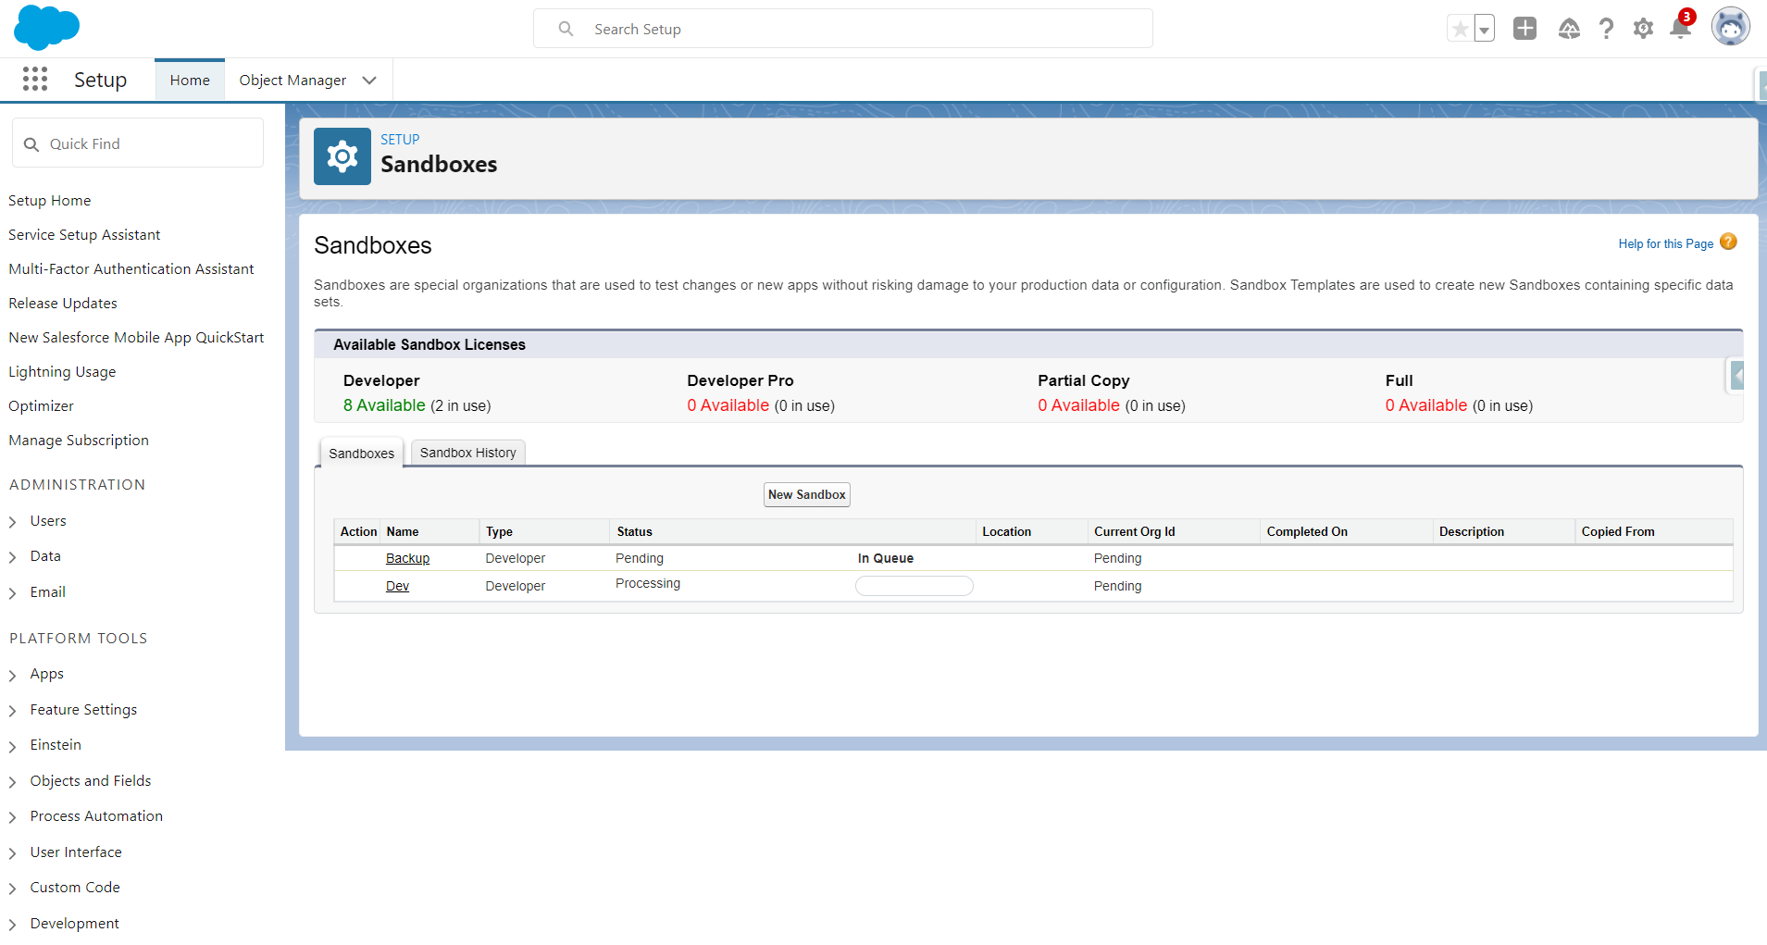Select the Sandboxes tab
The image size is (1767, 945).
tap(361, 454)
